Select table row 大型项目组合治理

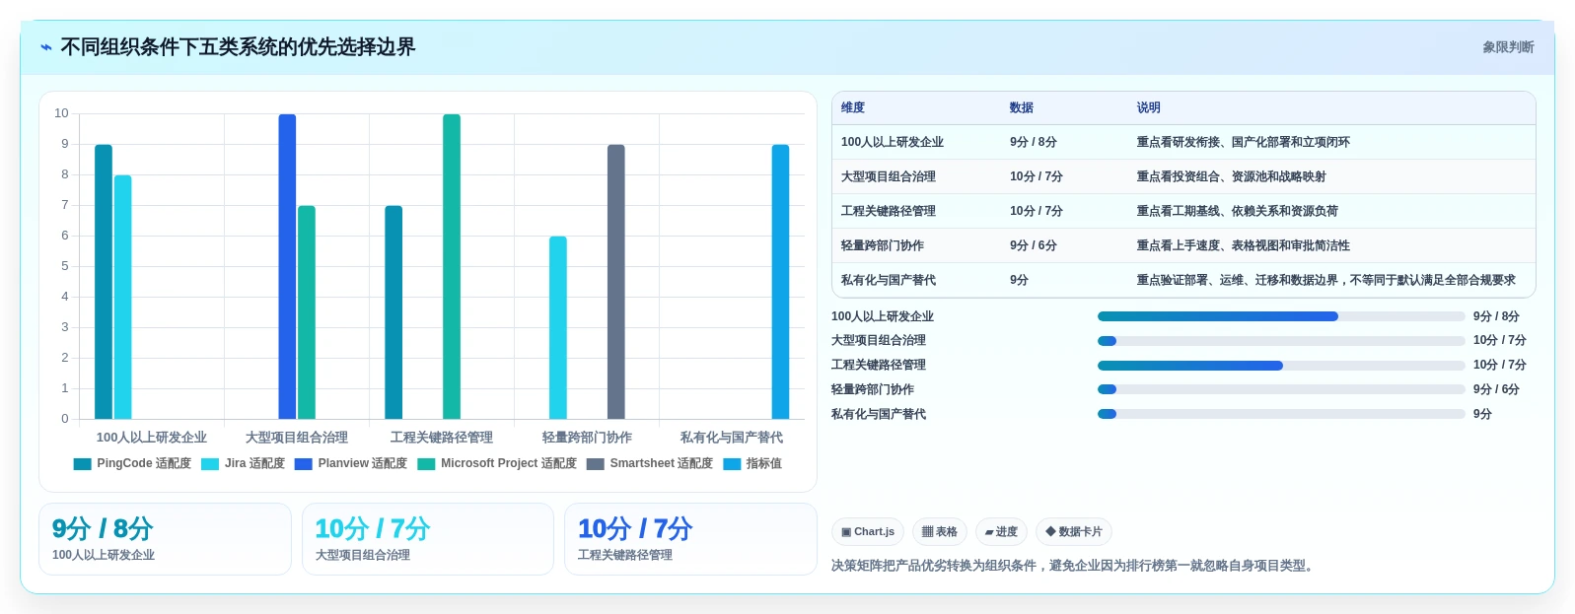(x=1183, y=176)
